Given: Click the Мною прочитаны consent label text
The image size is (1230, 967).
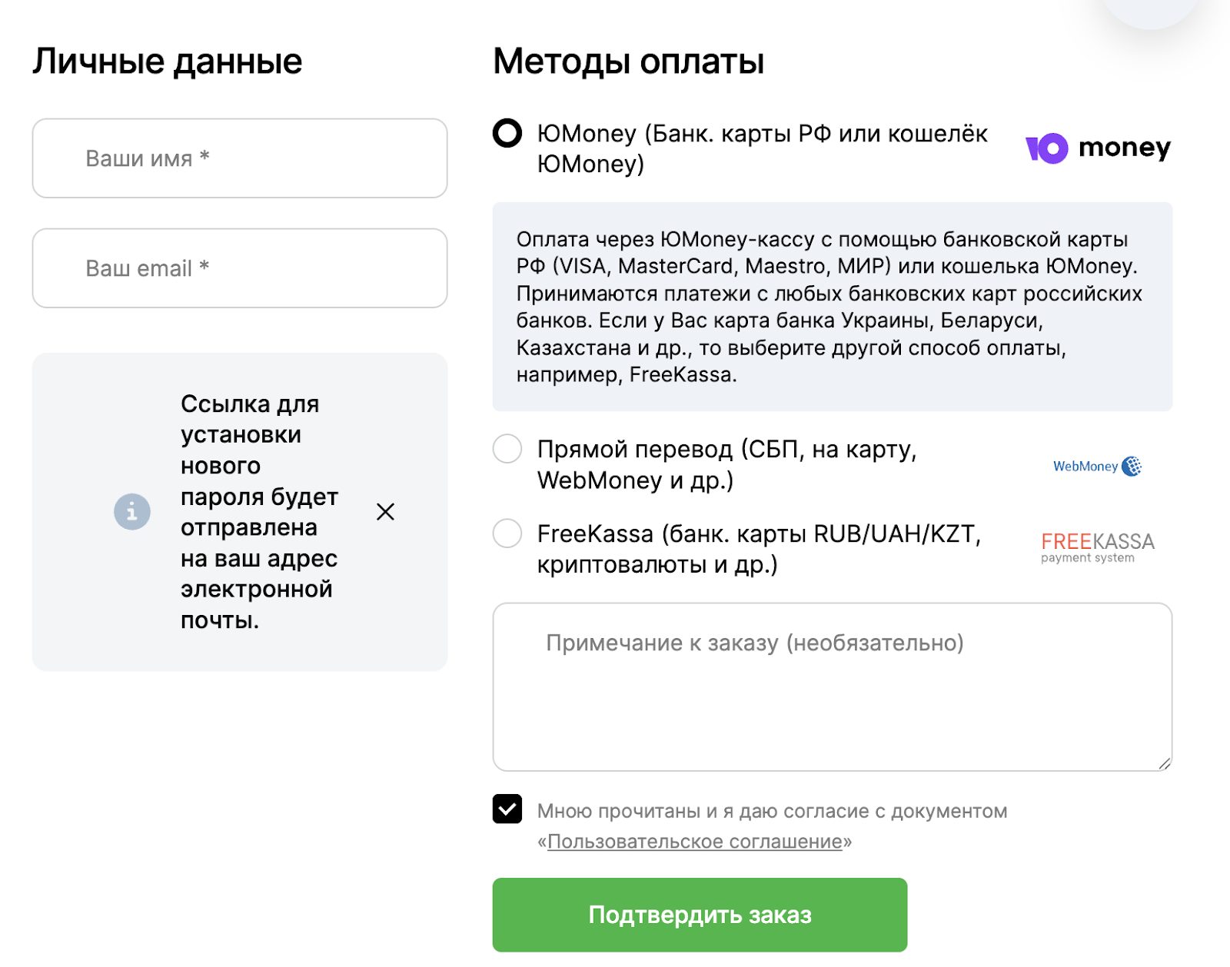Looking at the screenshot, I should (x=772, y=811).
